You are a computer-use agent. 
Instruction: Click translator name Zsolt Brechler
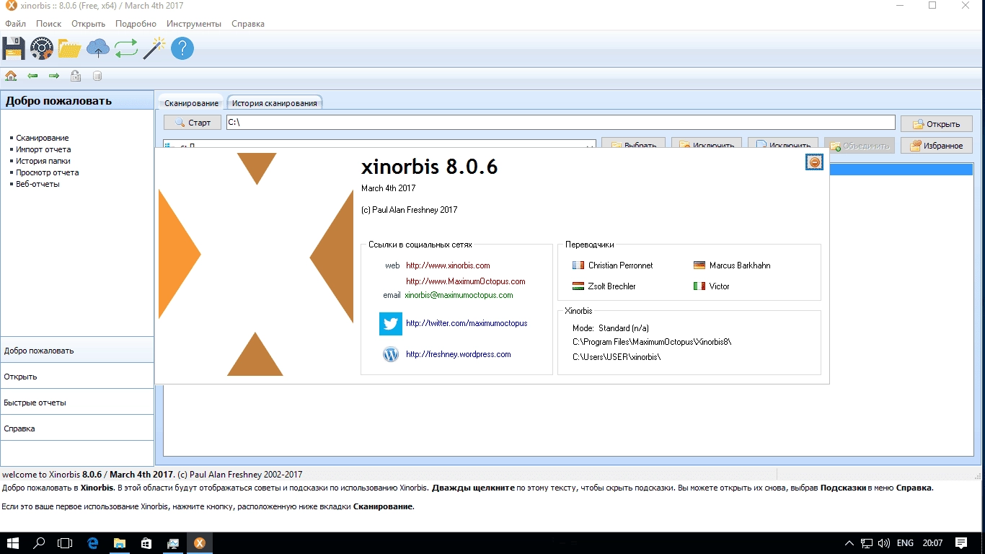(x=611, y=286)
